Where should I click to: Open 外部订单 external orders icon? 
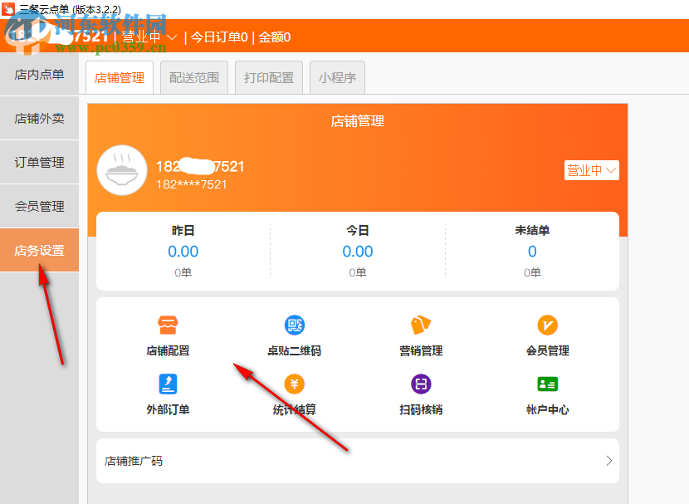click(x=167, y=392)
